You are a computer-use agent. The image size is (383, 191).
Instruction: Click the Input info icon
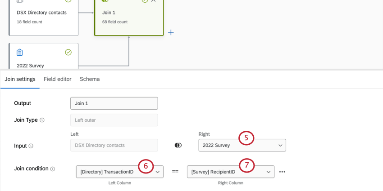(x=31, y=146)
